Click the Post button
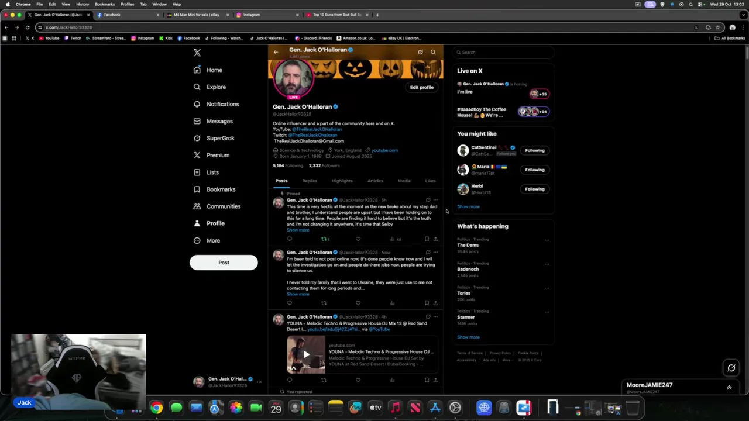 (224, 263)
